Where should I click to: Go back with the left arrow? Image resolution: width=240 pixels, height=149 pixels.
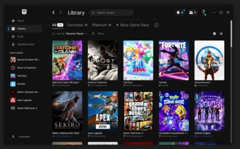click(54, 13)
